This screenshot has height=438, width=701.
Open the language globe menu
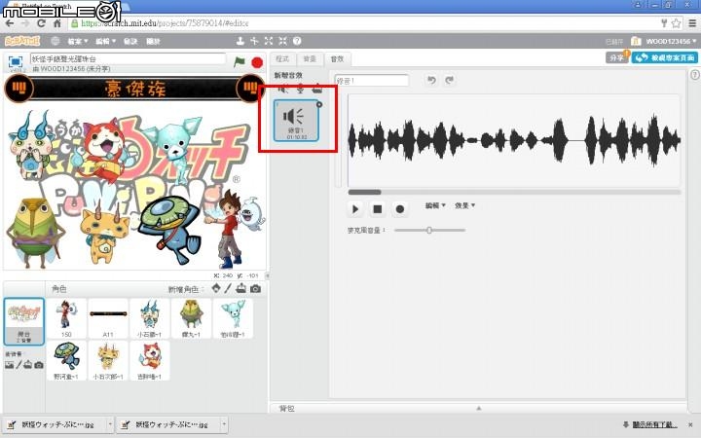(55, 41)
